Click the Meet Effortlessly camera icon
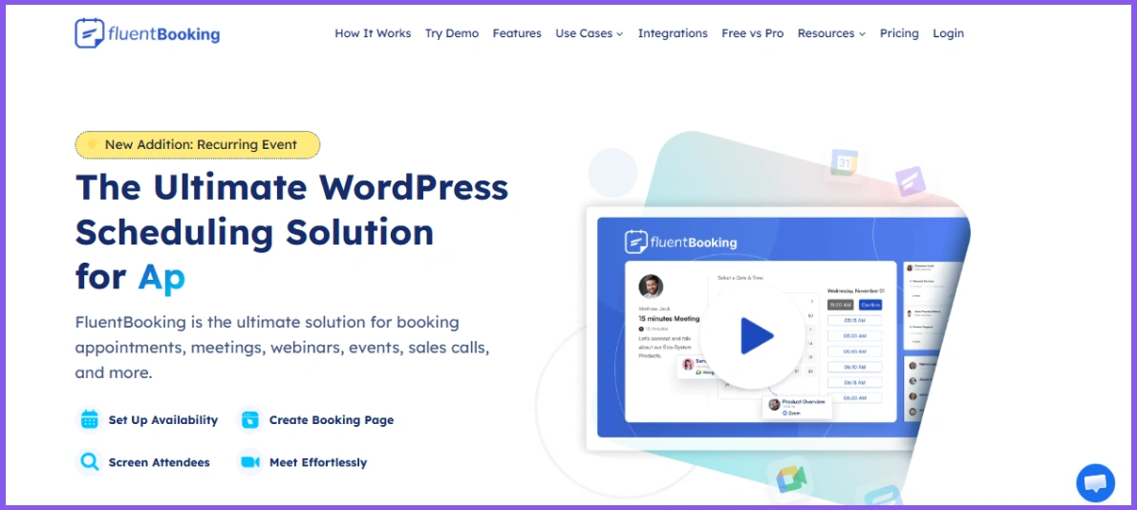Image resolution: width=1137 pixels, height=510 pixels. click(250, 462)
